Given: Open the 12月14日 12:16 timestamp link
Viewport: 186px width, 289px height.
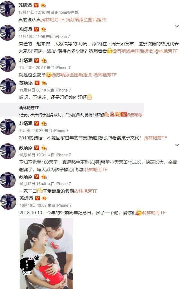Looking at the screenshot, I should click(32, 13).
